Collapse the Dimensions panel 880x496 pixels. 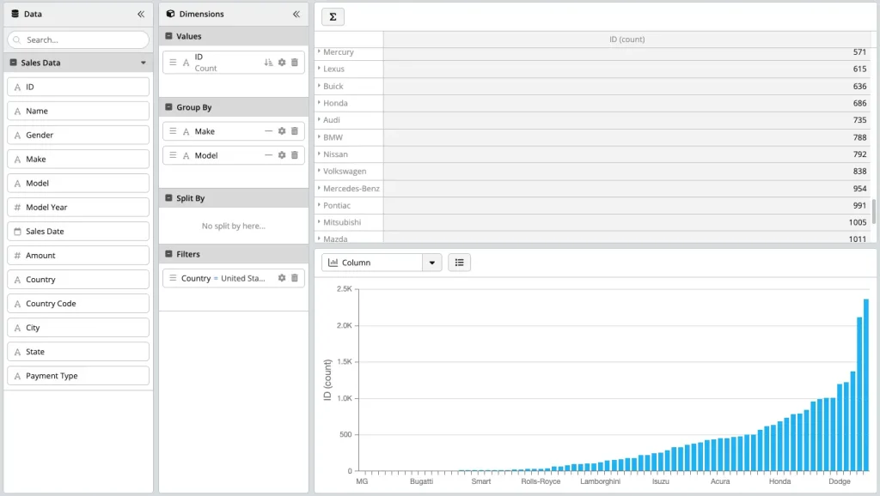pos(296,15)
